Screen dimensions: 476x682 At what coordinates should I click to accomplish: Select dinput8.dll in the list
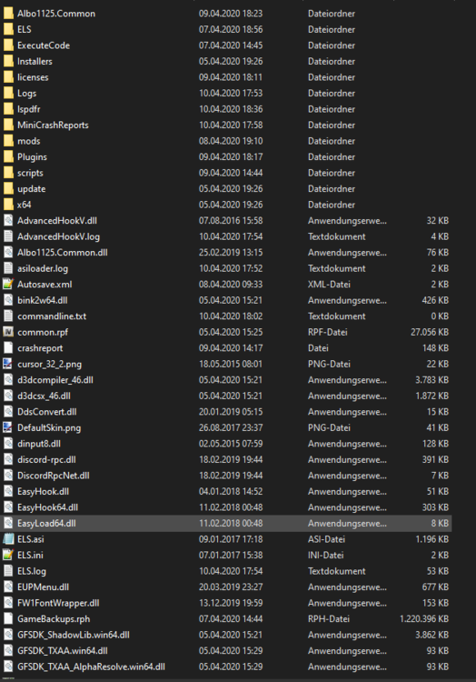click(39, 444)
